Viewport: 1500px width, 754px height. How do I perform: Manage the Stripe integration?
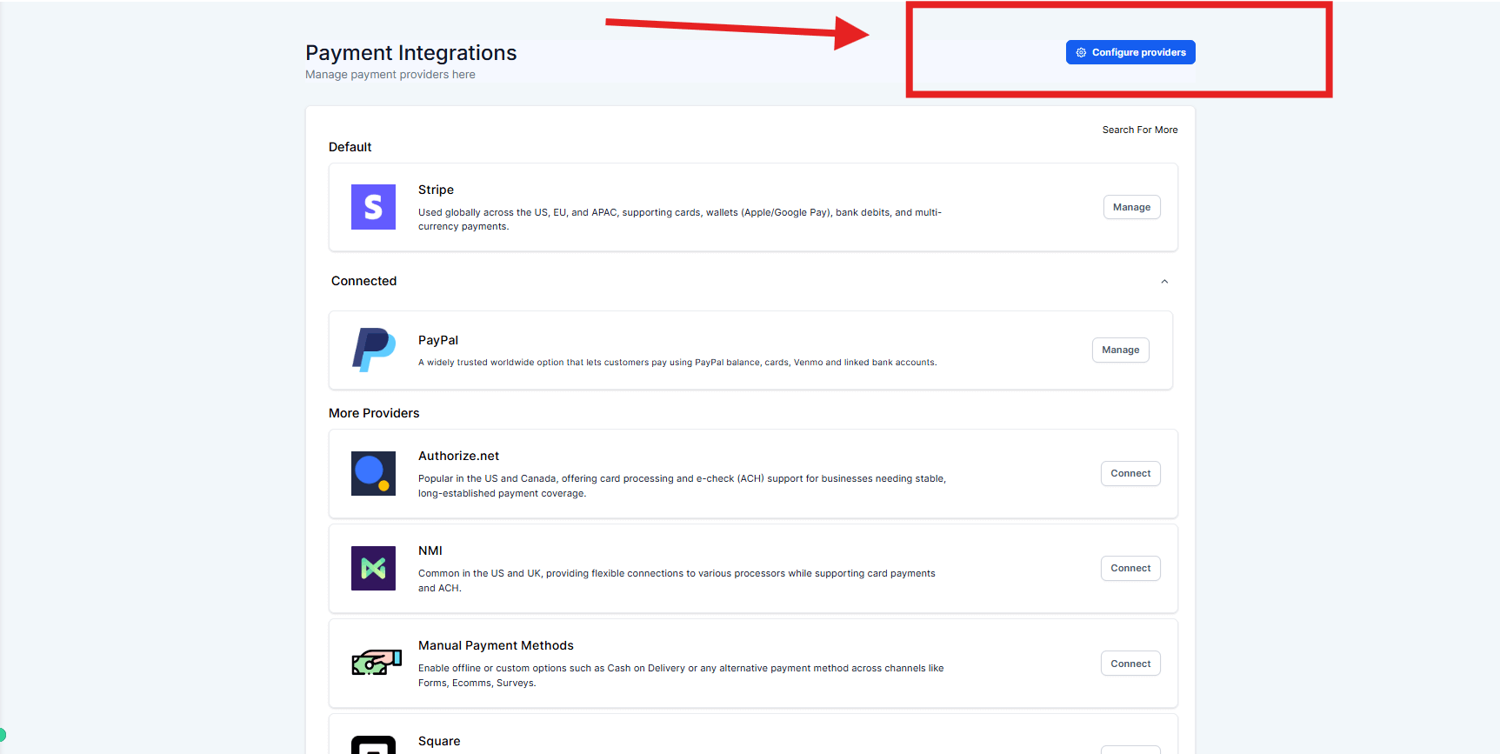click(x=1131, y=207)
